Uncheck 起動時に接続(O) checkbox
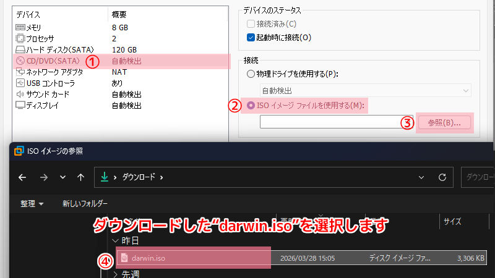Image resolution: width=495 pixels, height=278 pixels. point(251,38)
